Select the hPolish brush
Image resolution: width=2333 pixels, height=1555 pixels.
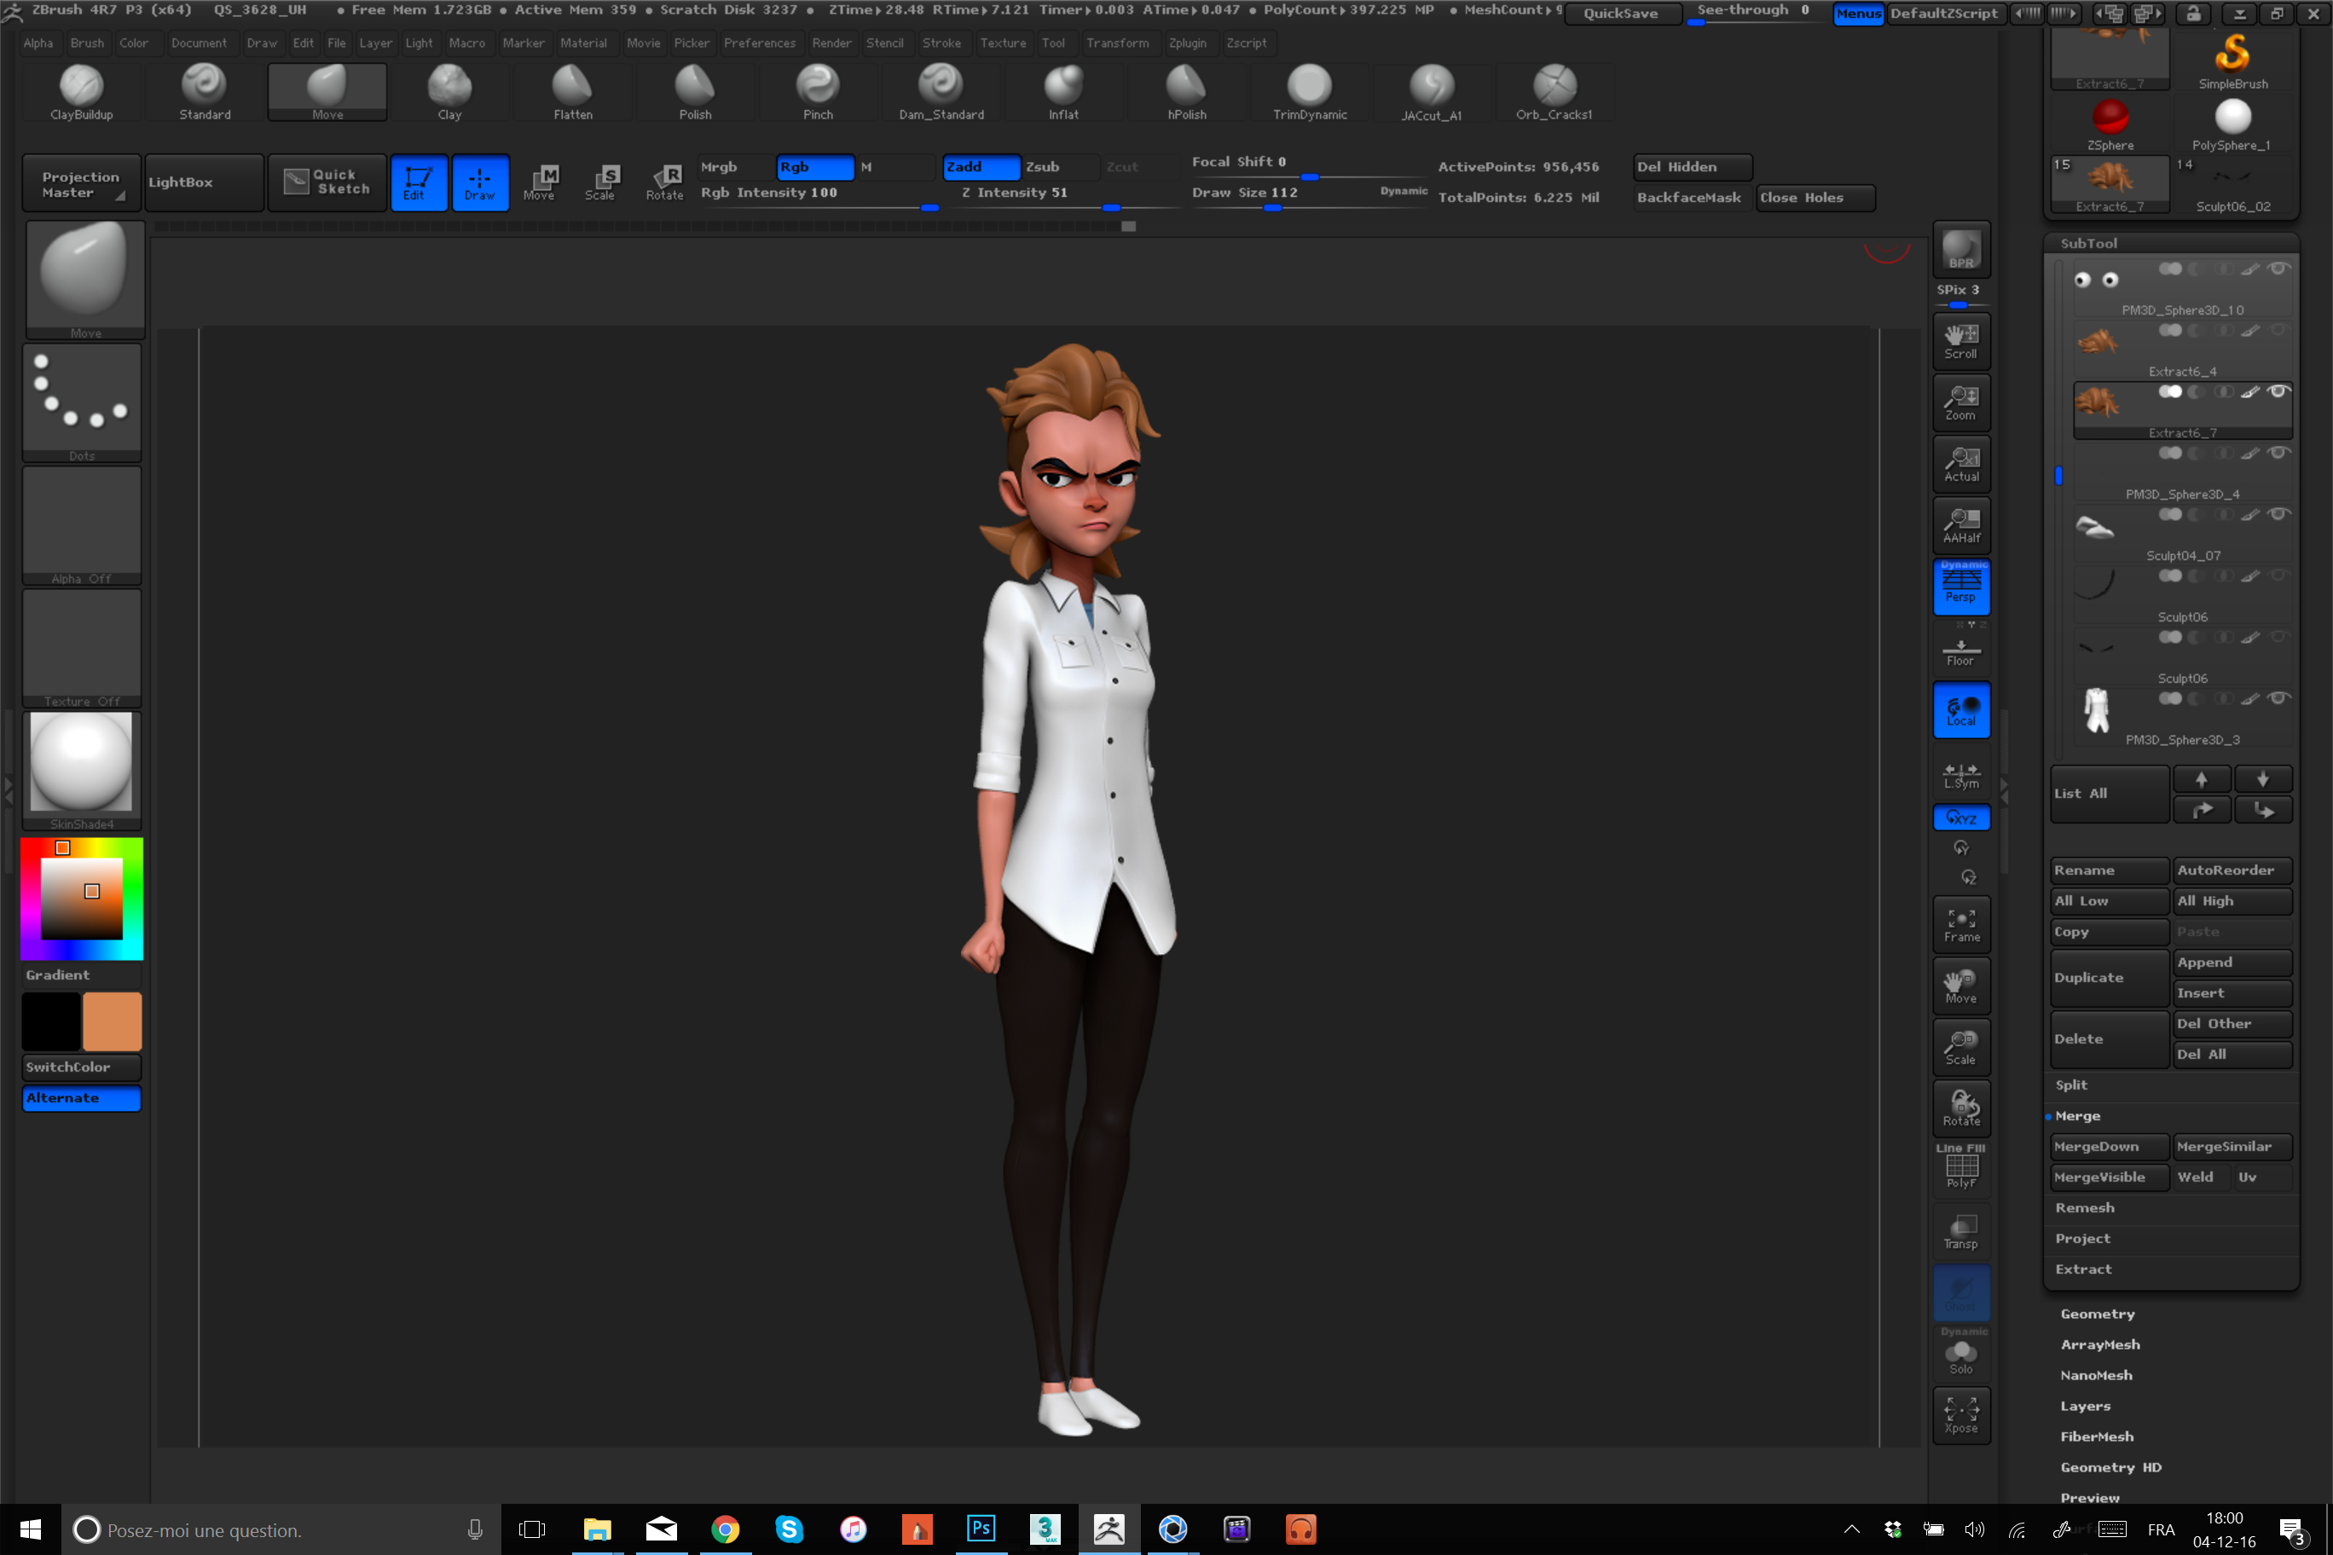pyautogui.click(x=1186, y=92)
